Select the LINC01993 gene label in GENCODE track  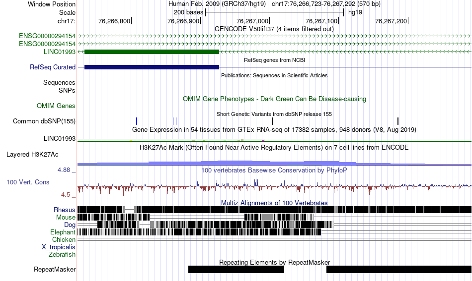point(59,52)
